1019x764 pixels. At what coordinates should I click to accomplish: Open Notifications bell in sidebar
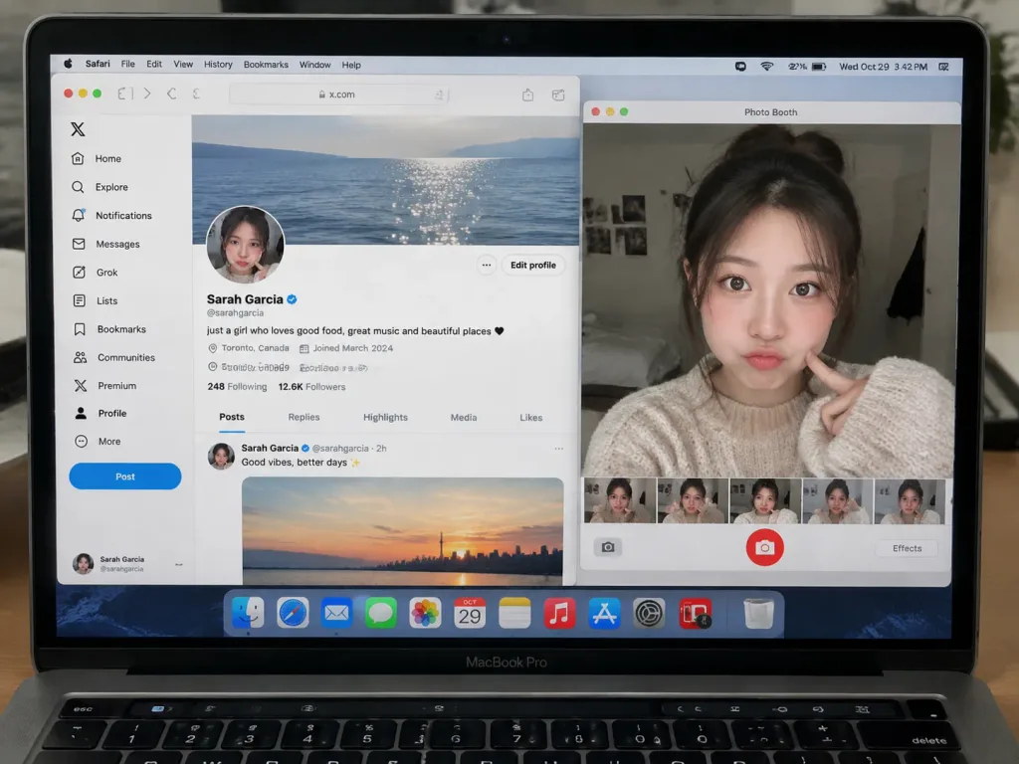point(111,215)
